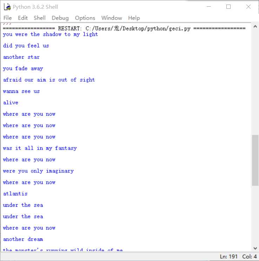Maximize the Python Shell window

(x=228, y=7)
